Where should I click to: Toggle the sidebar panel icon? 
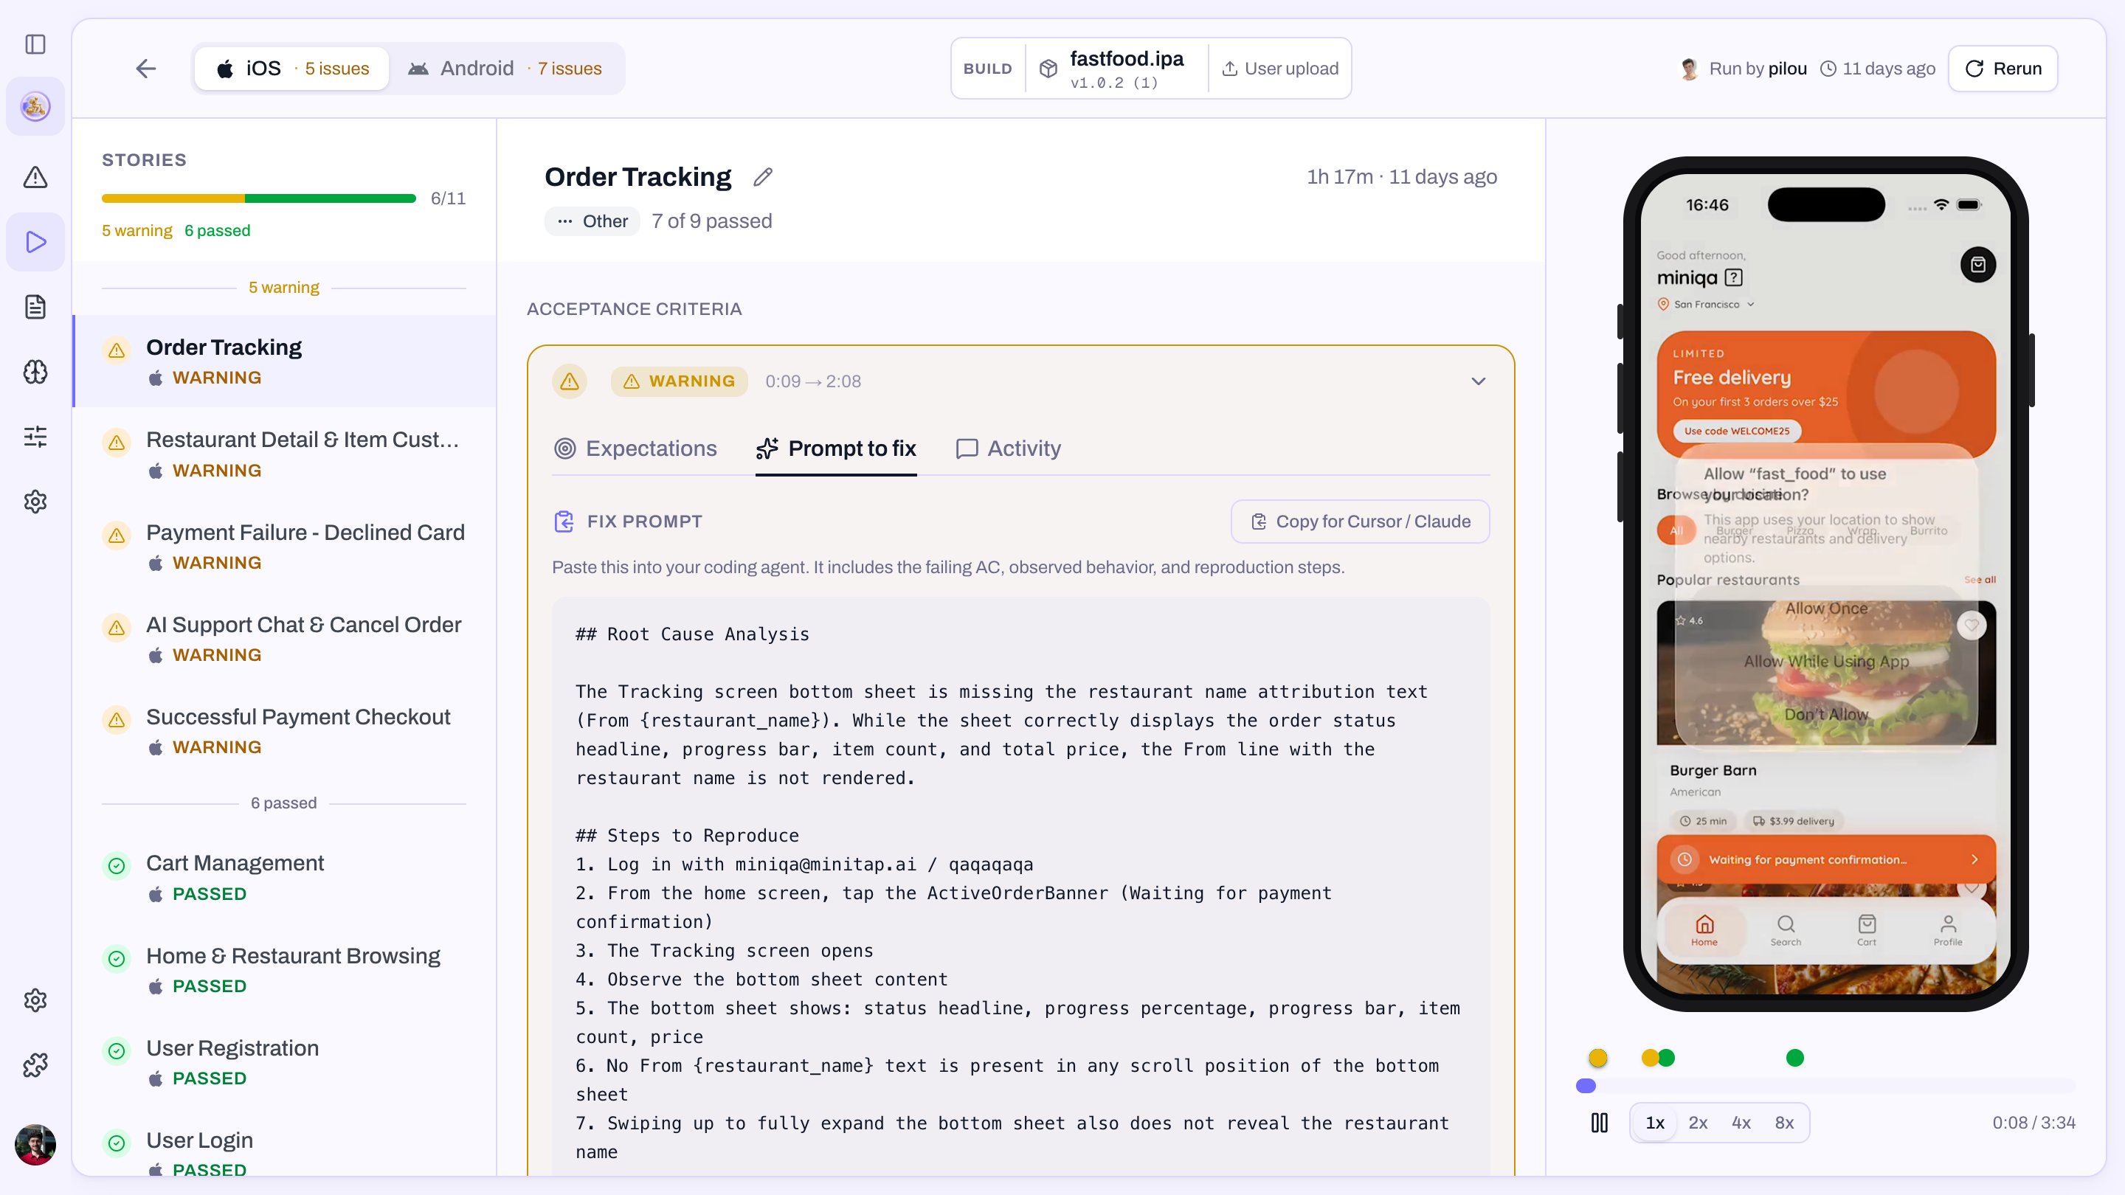(x=35, y=44)
